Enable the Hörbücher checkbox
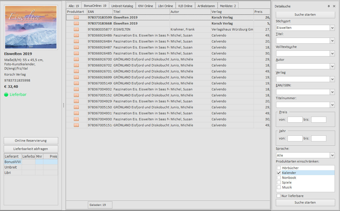The image size is (340, 211). [279, 168]
